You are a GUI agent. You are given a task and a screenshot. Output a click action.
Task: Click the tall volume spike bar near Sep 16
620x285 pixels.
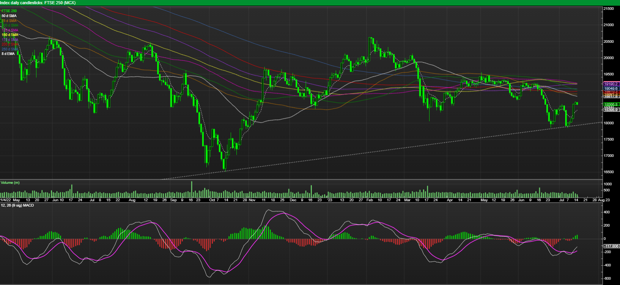(192, 189)
